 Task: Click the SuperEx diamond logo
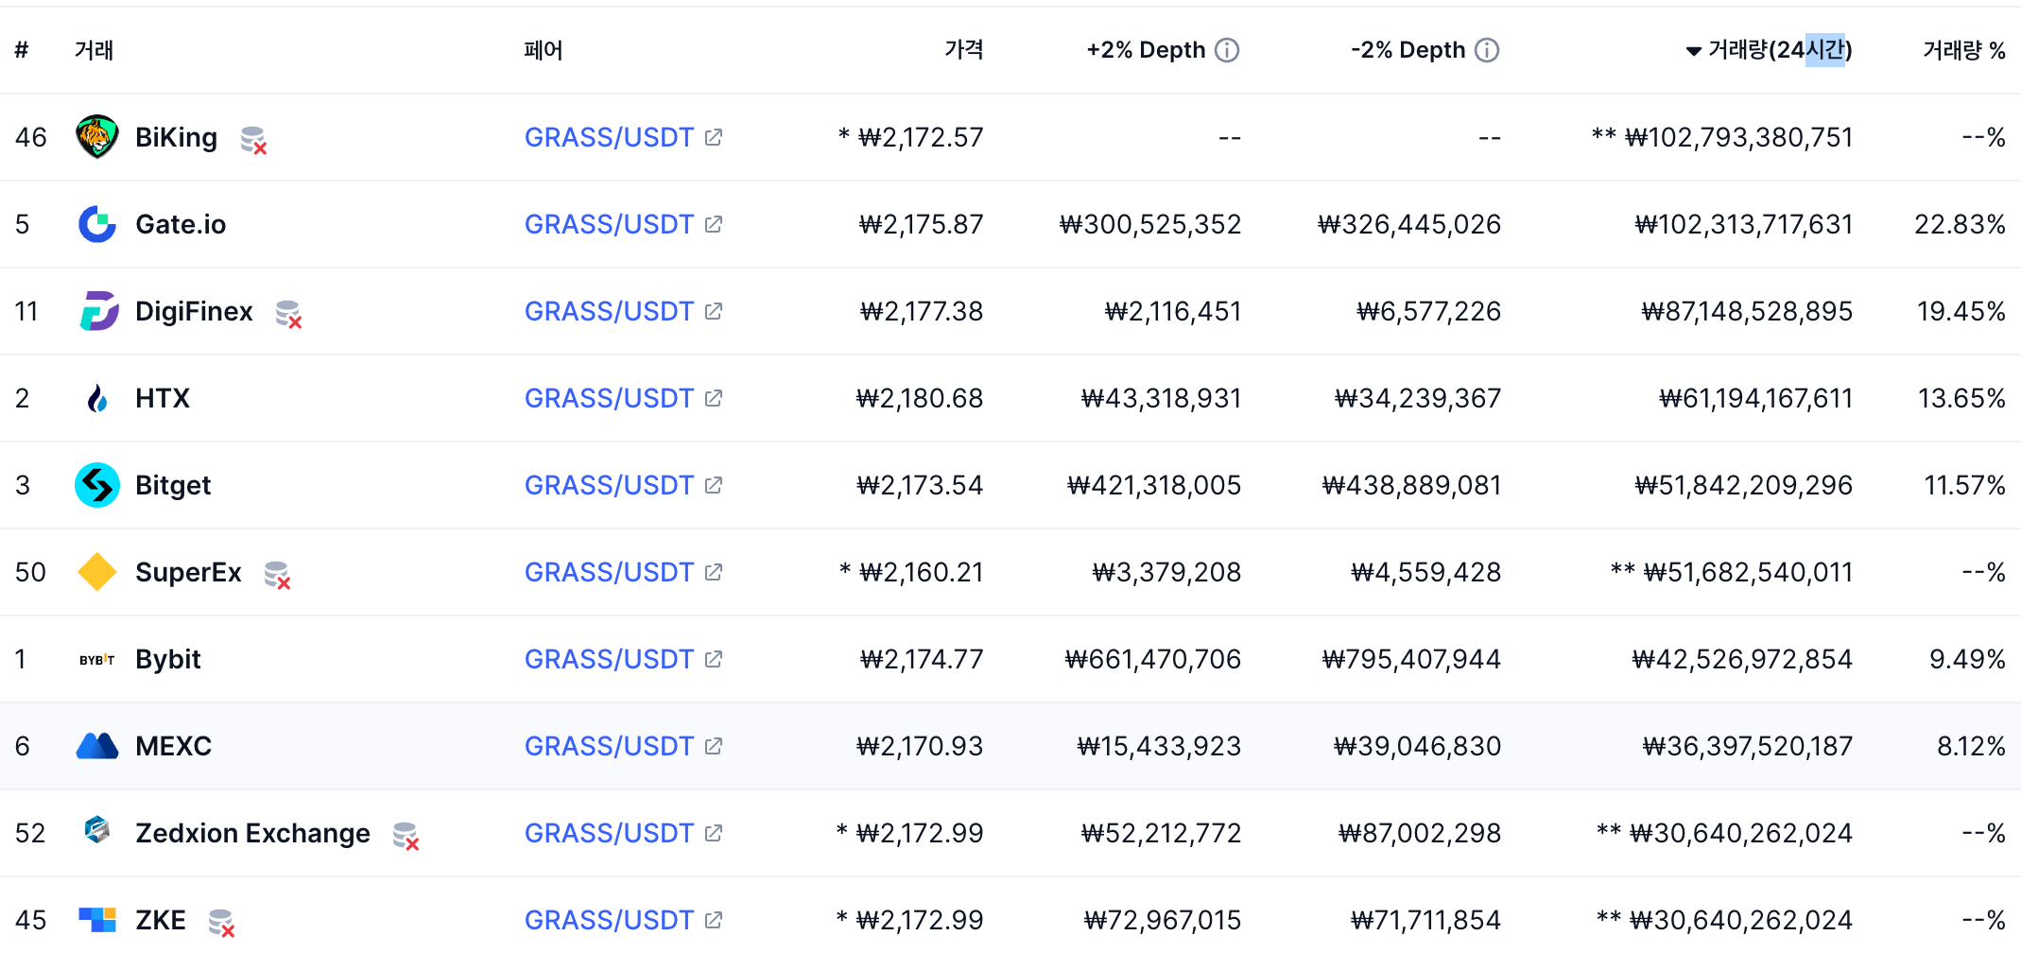click(x=96, y=572)
